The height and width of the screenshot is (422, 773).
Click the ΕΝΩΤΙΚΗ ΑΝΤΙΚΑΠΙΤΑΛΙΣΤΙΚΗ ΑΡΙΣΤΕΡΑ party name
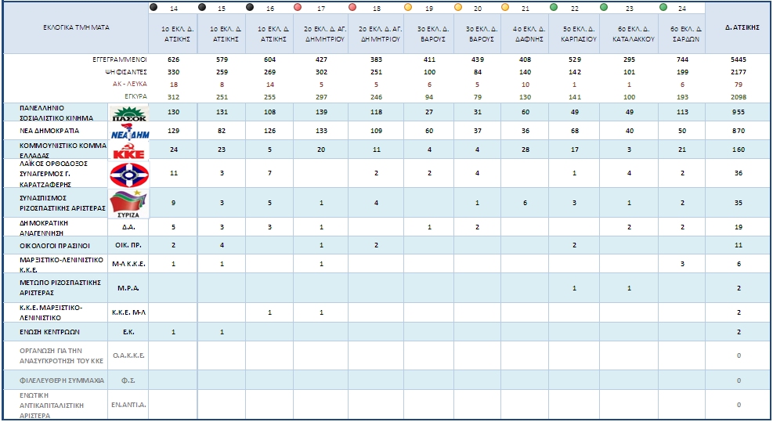[51, 406]
